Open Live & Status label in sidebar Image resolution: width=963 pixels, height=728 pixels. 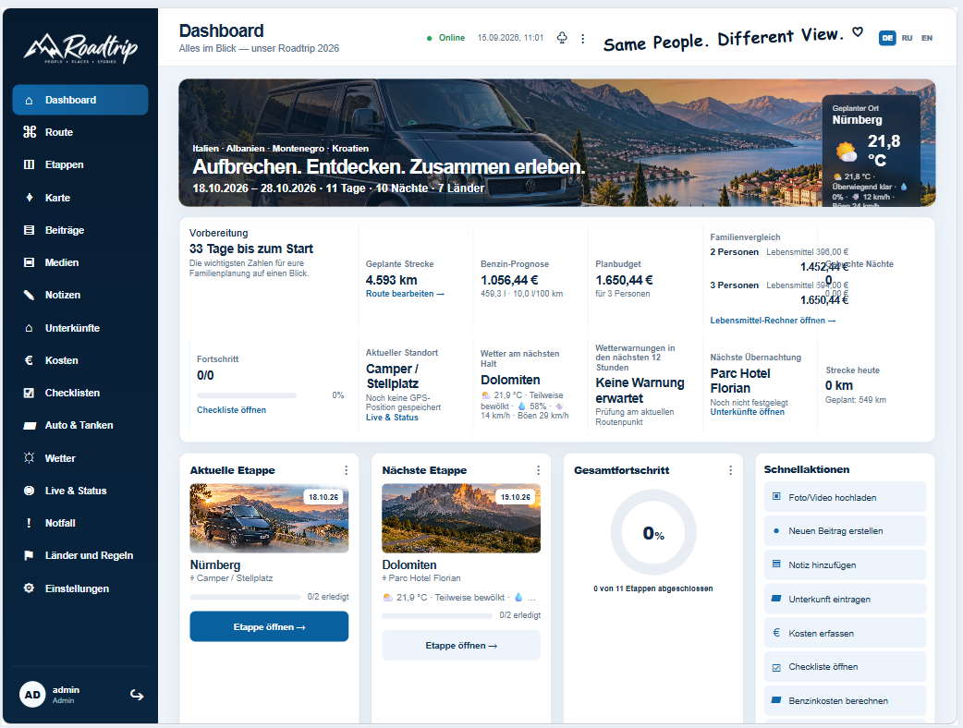coord(76,491)
